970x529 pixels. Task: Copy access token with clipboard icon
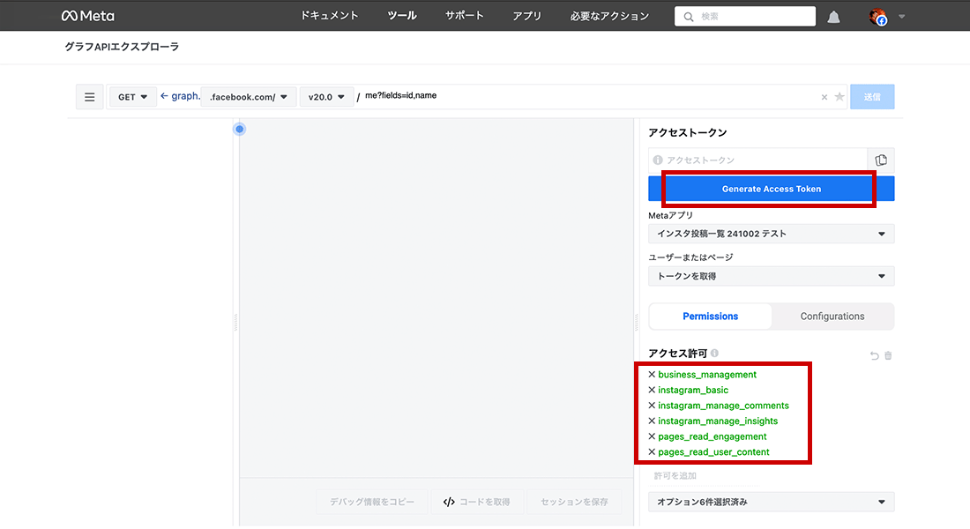click(881, 160)
